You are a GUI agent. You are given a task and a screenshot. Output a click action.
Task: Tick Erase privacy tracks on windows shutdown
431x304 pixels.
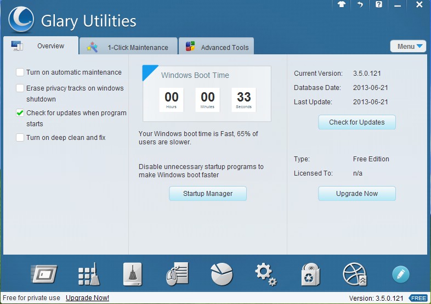(x=20, y=88)
